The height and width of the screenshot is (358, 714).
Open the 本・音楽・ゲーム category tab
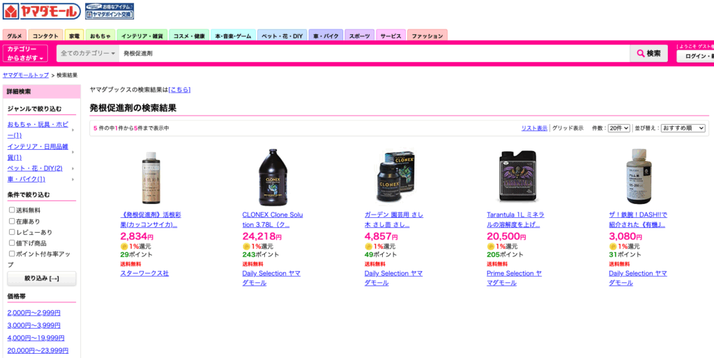pos(233,36)
